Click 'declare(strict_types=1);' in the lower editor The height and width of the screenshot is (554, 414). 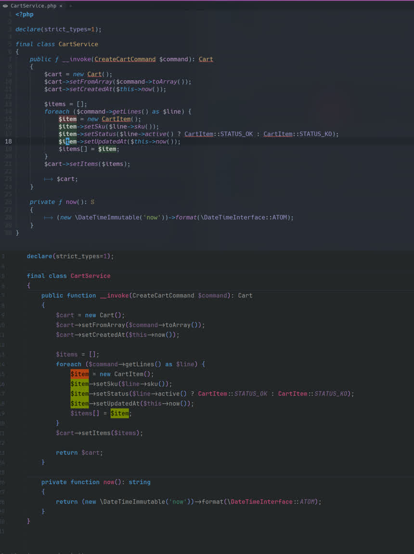coord(70,256)
